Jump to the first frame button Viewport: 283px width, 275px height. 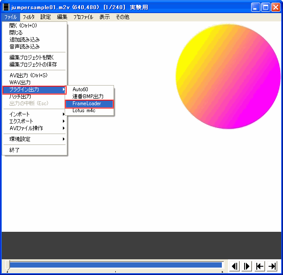[x=260, y=266]
